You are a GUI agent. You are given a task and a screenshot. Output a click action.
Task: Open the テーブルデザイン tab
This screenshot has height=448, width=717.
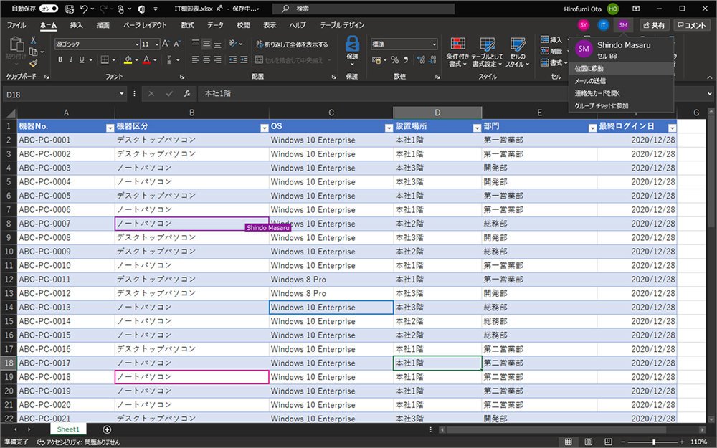click(342, 25)
